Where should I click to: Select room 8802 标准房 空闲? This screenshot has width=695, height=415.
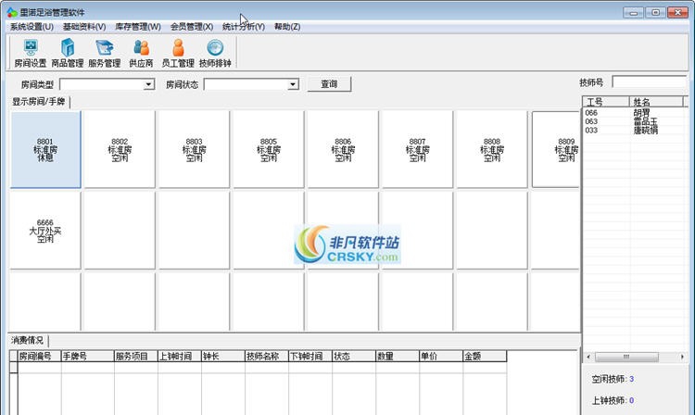pos(120,149)
